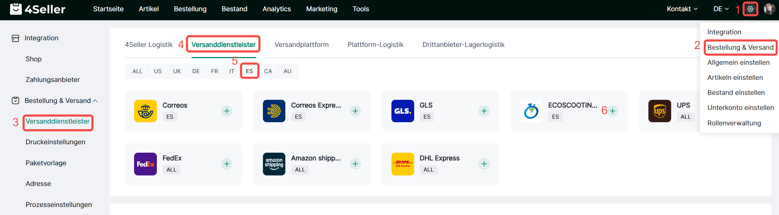Open Druckeinstellungen in the sidebar
The width and height of the screenshot is (779, 215).
[x=55, y=142]
